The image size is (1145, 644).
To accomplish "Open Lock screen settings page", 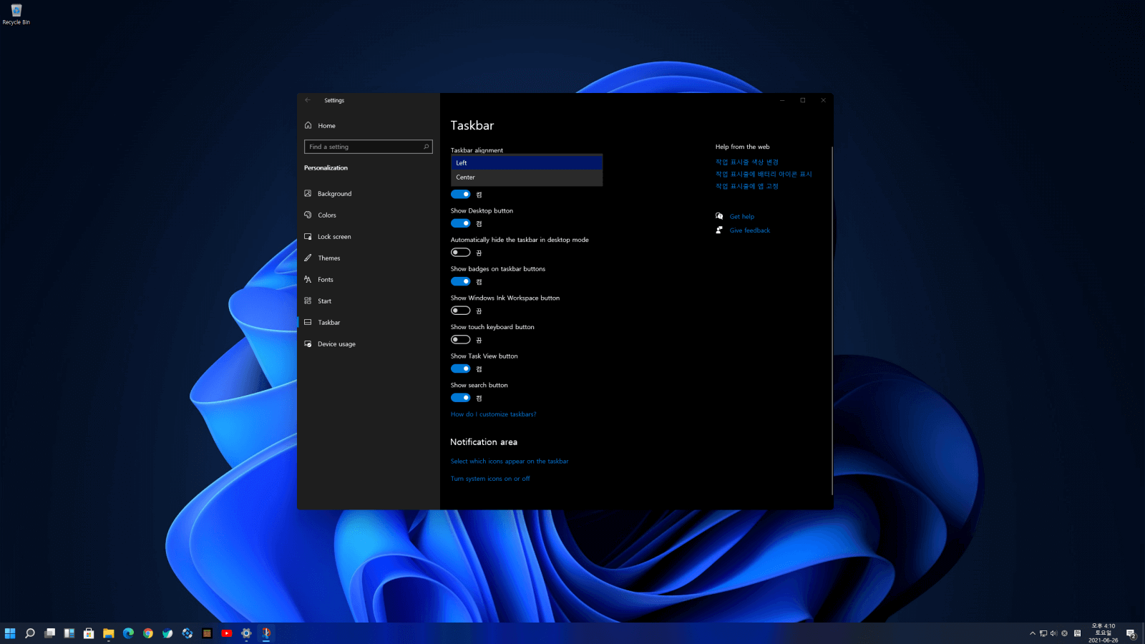I will point(369,237).
